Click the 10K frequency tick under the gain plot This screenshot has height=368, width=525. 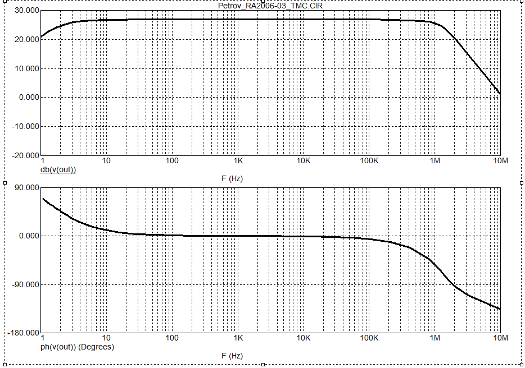(x=304, y=161)
